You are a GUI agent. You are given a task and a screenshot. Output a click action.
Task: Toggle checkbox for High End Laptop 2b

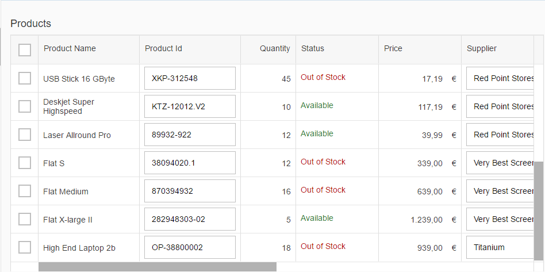click(x=25, y=247)
